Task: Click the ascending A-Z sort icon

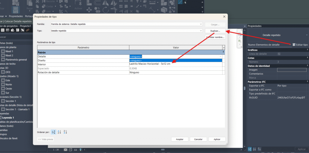Action: (59, 132)
